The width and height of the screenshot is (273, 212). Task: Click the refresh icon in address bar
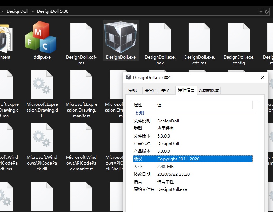(266, 11)
